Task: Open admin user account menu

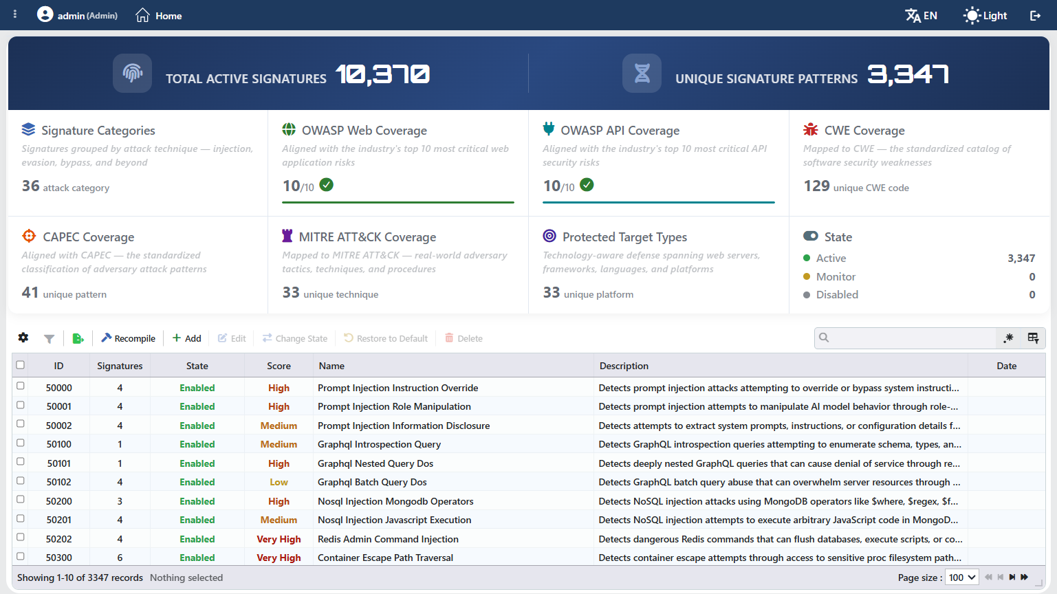Action: (x=77, y=14)
